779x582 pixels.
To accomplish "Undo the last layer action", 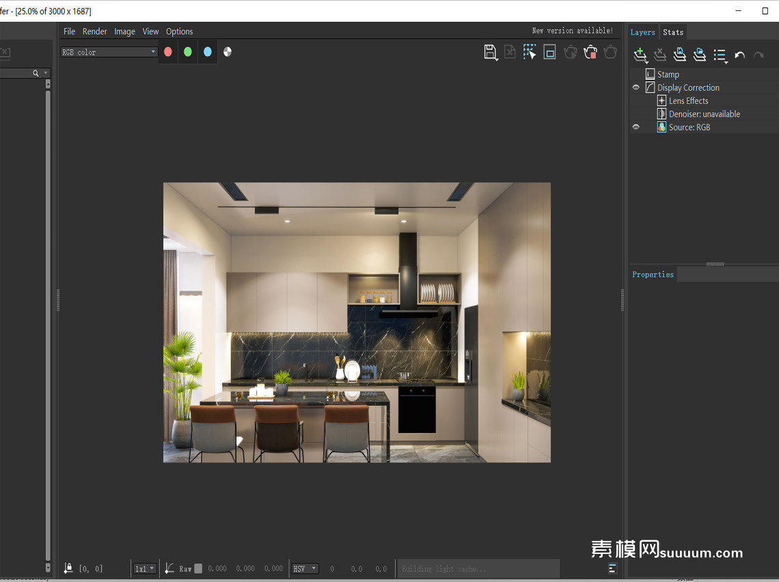I will click(739, 55).
